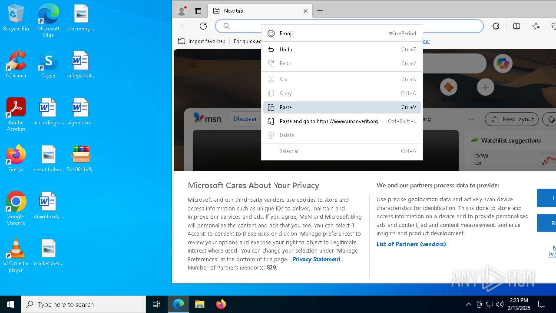Open the Recycle Bin desktop icon
The width and height of the screenshot is (556, 313).
pos(16,18)
